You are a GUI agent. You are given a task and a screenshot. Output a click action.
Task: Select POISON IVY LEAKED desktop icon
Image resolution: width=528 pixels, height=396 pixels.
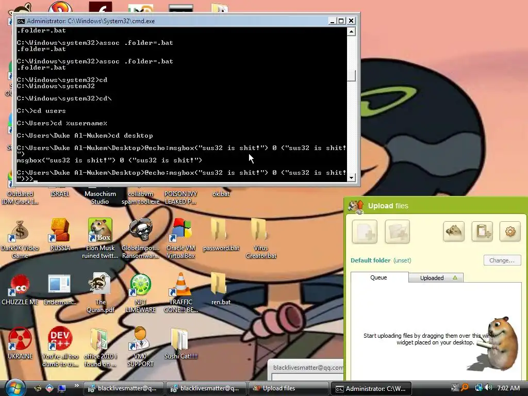180,197
